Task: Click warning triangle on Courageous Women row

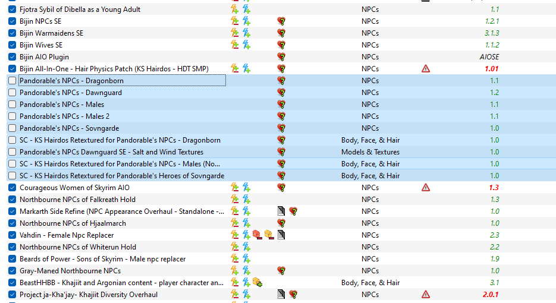Action: click(426, 188)
